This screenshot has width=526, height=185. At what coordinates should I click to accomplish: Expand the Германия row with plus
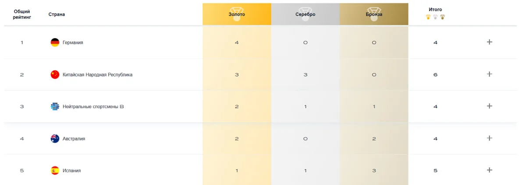[x=490, y=42]
